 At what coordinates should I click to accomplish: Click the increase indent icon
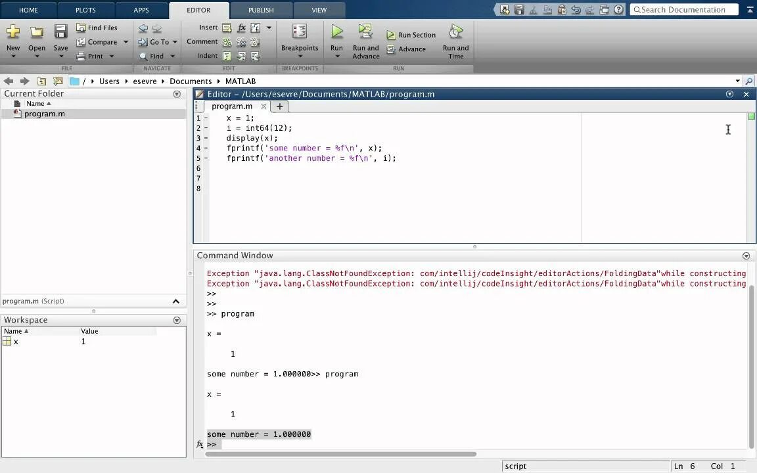point(241,56)
